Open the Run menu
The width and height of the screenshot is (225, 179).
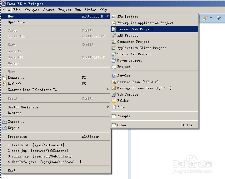pyautogui.click(x=78, y=10)
